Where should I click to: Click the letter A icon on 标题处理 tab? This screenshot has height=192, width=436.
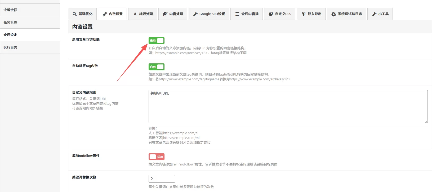pos(135,14)
